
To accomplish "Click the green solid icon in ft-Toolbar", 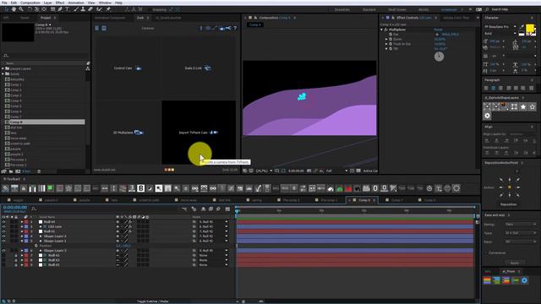I will pos(51,188).
